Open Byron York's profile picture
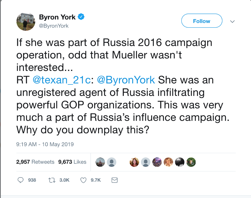Screen dimensions: 251x198 26,21
